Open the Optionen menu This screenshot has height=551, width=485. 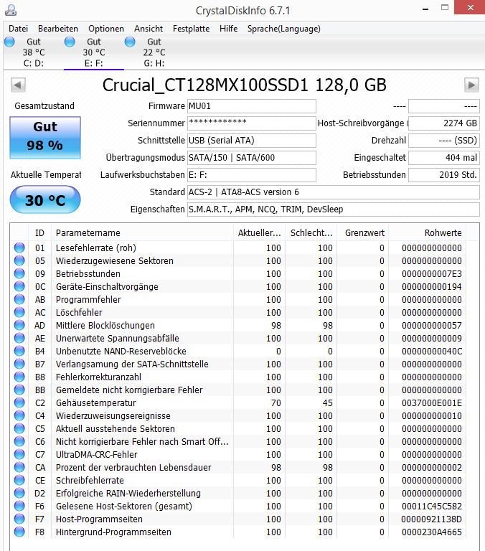106,29
